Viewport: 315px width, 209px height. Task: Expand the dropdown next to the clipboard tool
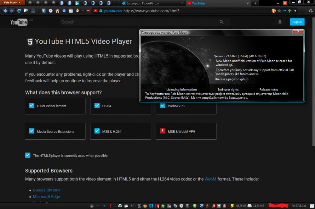coord(38,10)
